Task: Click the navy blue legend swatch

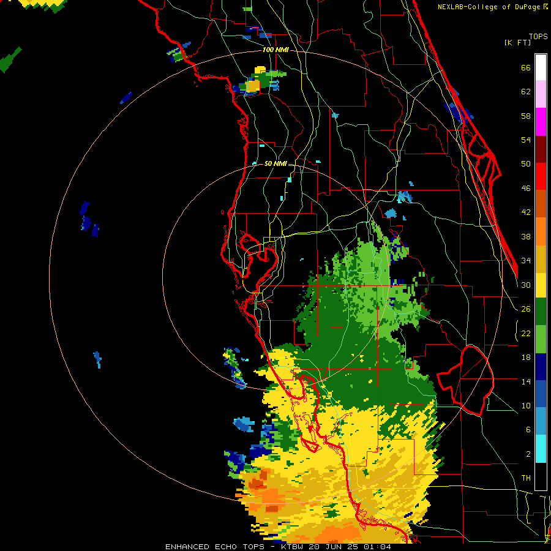Action: (541, 367)
